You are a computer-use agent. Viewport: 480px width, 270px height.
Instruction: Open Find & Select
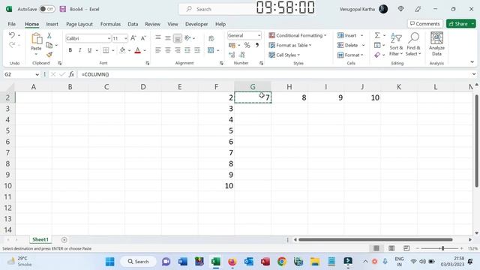pyautogui.click(x=413, y=45)
